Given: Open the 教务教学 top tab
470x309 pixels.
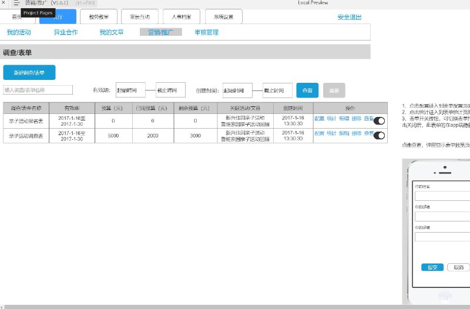Looking at the screenshot, I should pyautogui.click(x=99, y=17).
